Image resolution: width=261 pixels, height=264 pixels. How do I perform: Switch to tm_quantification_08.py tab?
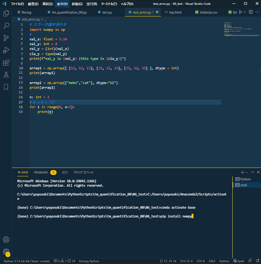pos(69,12)
